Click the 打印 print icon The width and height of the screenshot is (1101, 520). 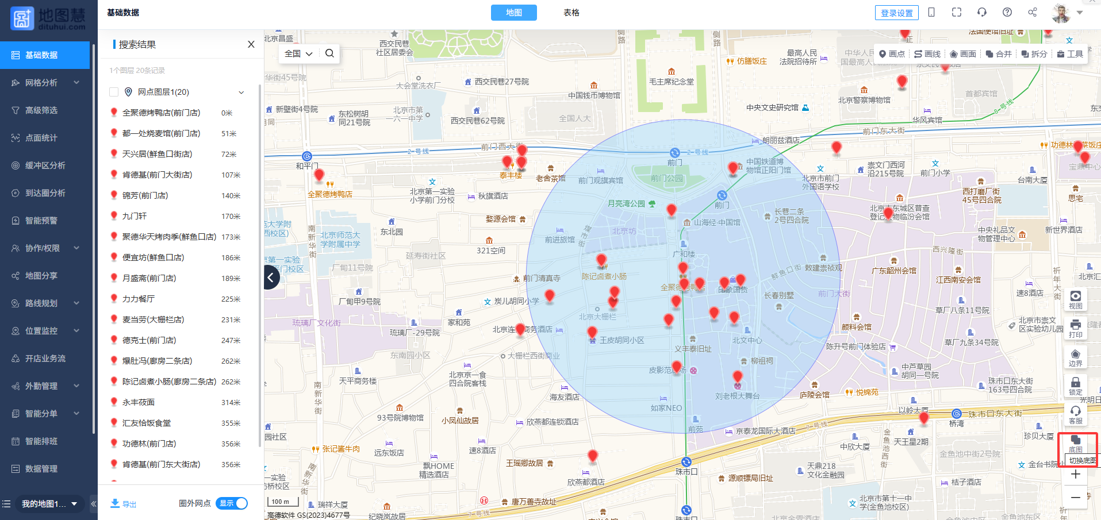(x=1075, y=329)
